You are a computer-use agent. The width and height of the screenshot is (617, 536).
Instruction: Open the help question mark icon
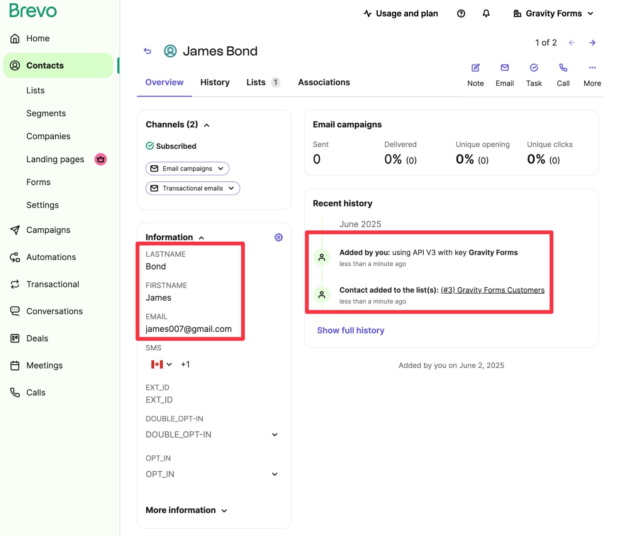tap(461, 14)
